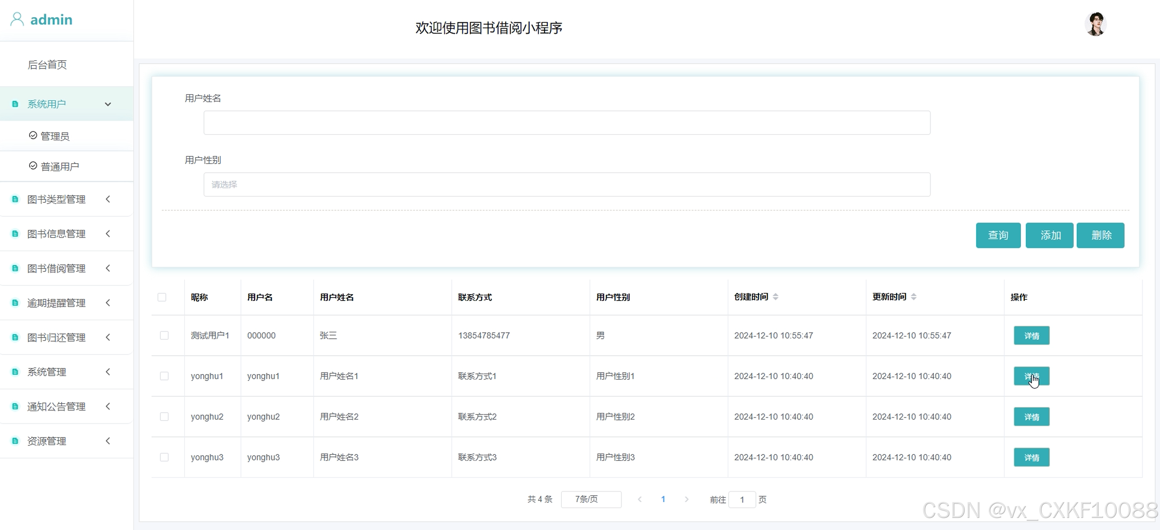1160x530 pixels.
Task: Sort table by 创建时间 sort arrows
Action: coord(775,297)
